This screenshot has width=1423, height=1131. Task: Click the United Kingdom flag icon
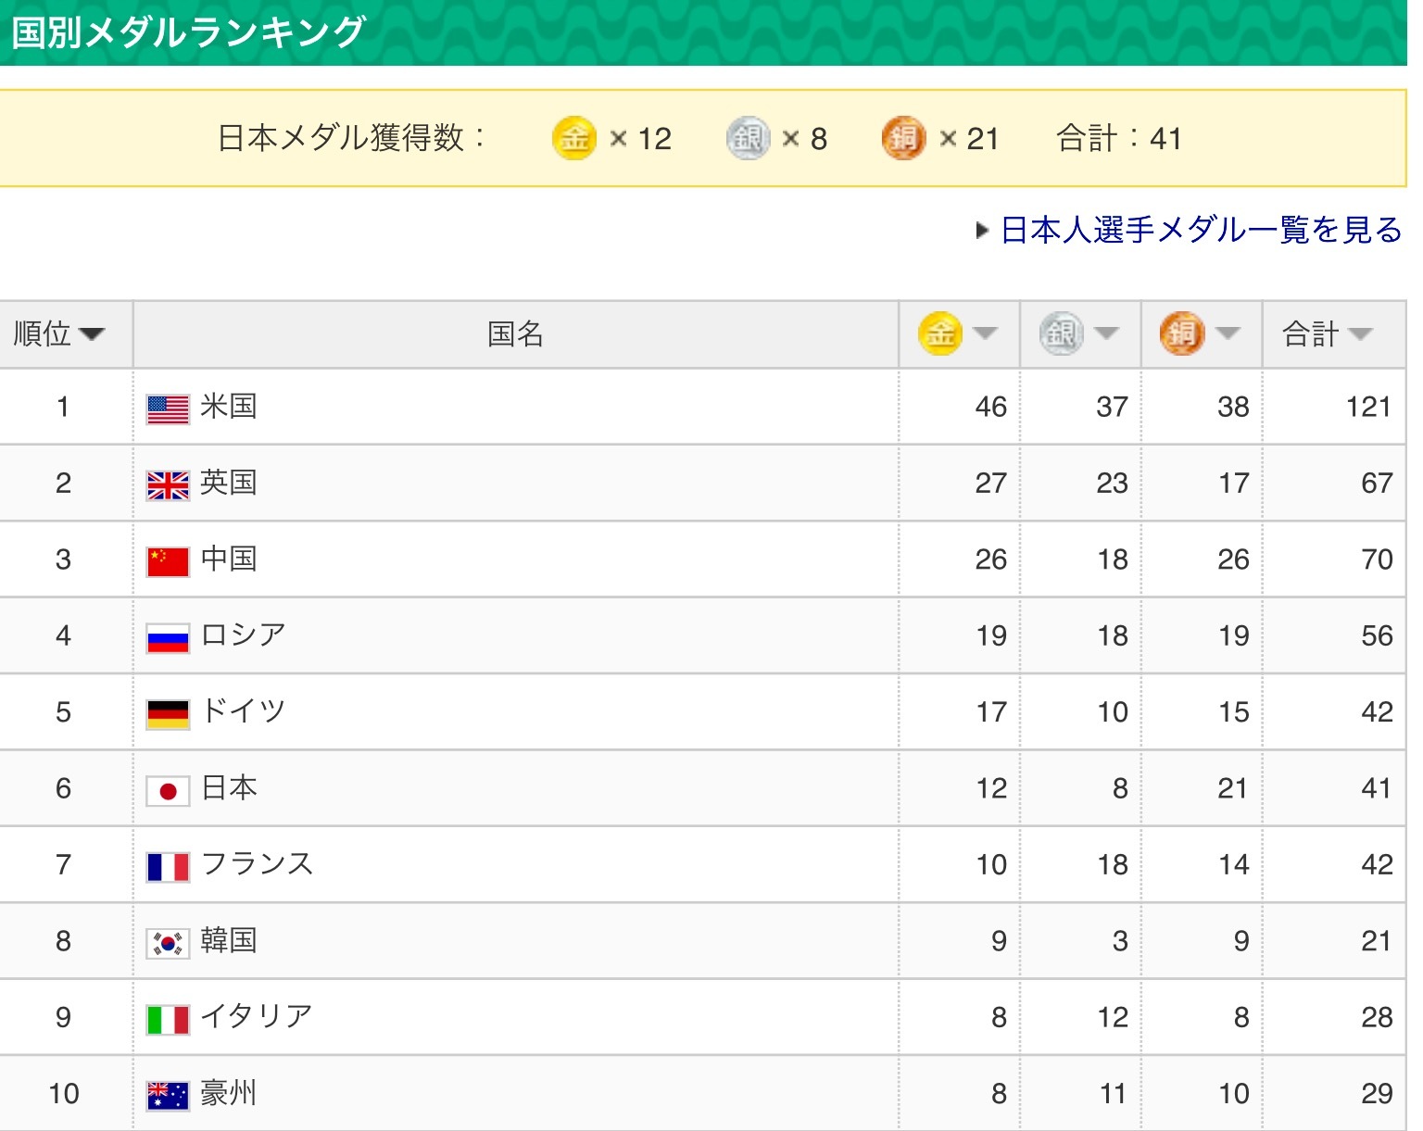pos(168,485)
